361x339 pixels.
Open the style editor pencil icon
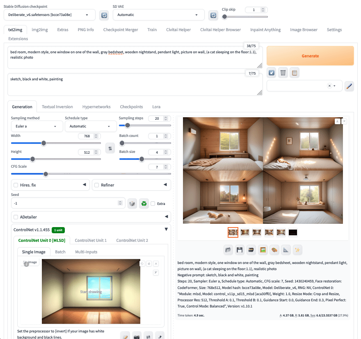coord(349,86)
